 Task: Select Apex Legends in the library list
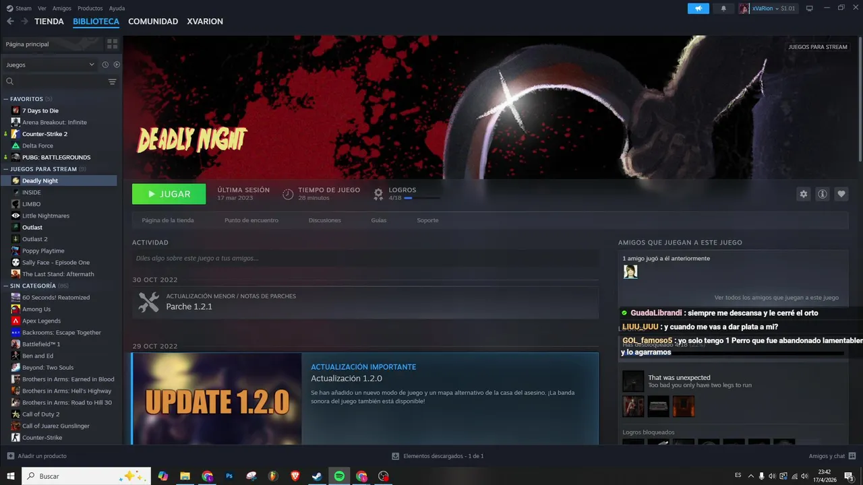pyautogui.click(x=41, y=321)
